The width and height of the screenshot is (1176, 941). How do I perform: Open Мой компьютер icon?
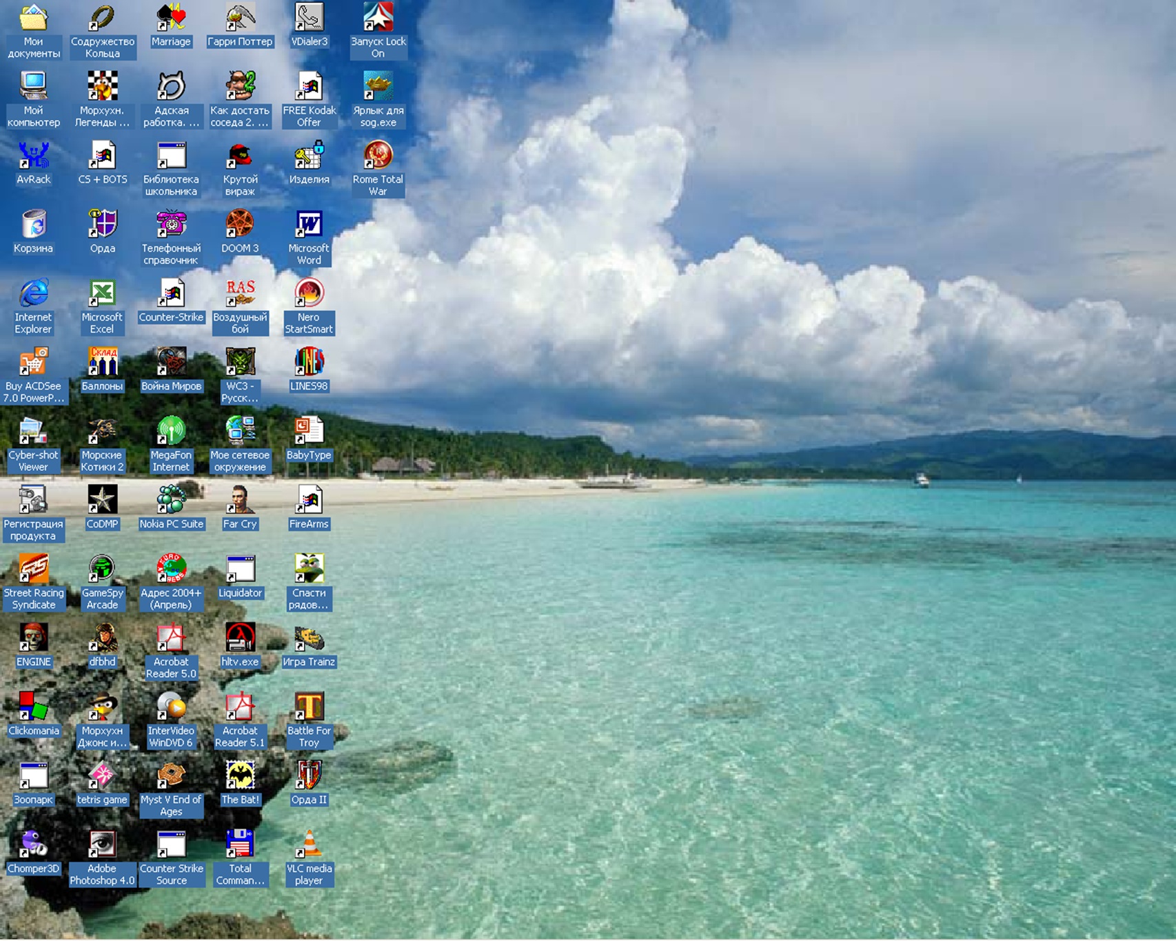(33, 86)
